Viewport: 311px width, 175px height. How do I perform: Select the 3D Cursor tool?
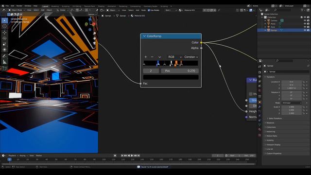[x=4, y=26]
